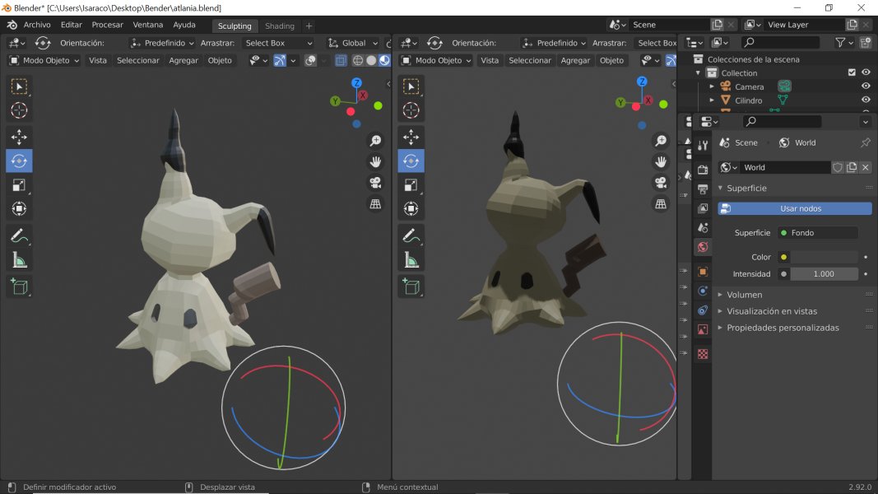Hide the Cilindro object in outliner
Viewport: 878px width, 494px height.
(x=866, y=100)
